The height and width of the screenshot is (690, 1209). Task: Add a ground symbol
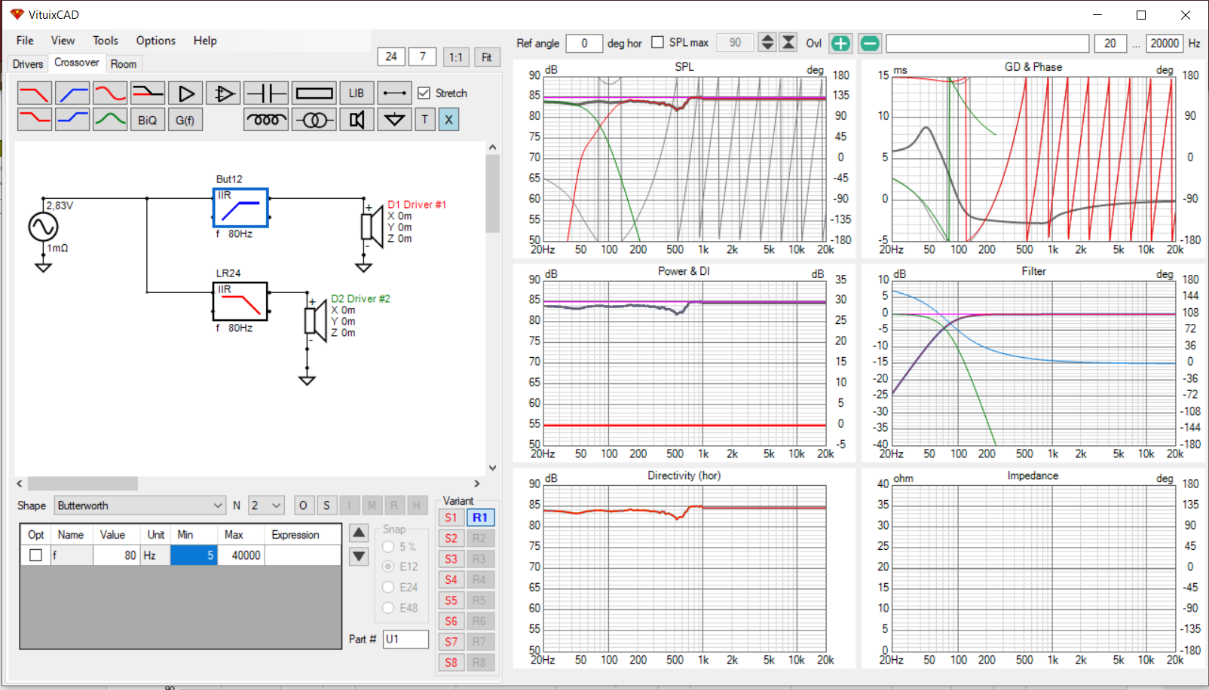point(394,119)
